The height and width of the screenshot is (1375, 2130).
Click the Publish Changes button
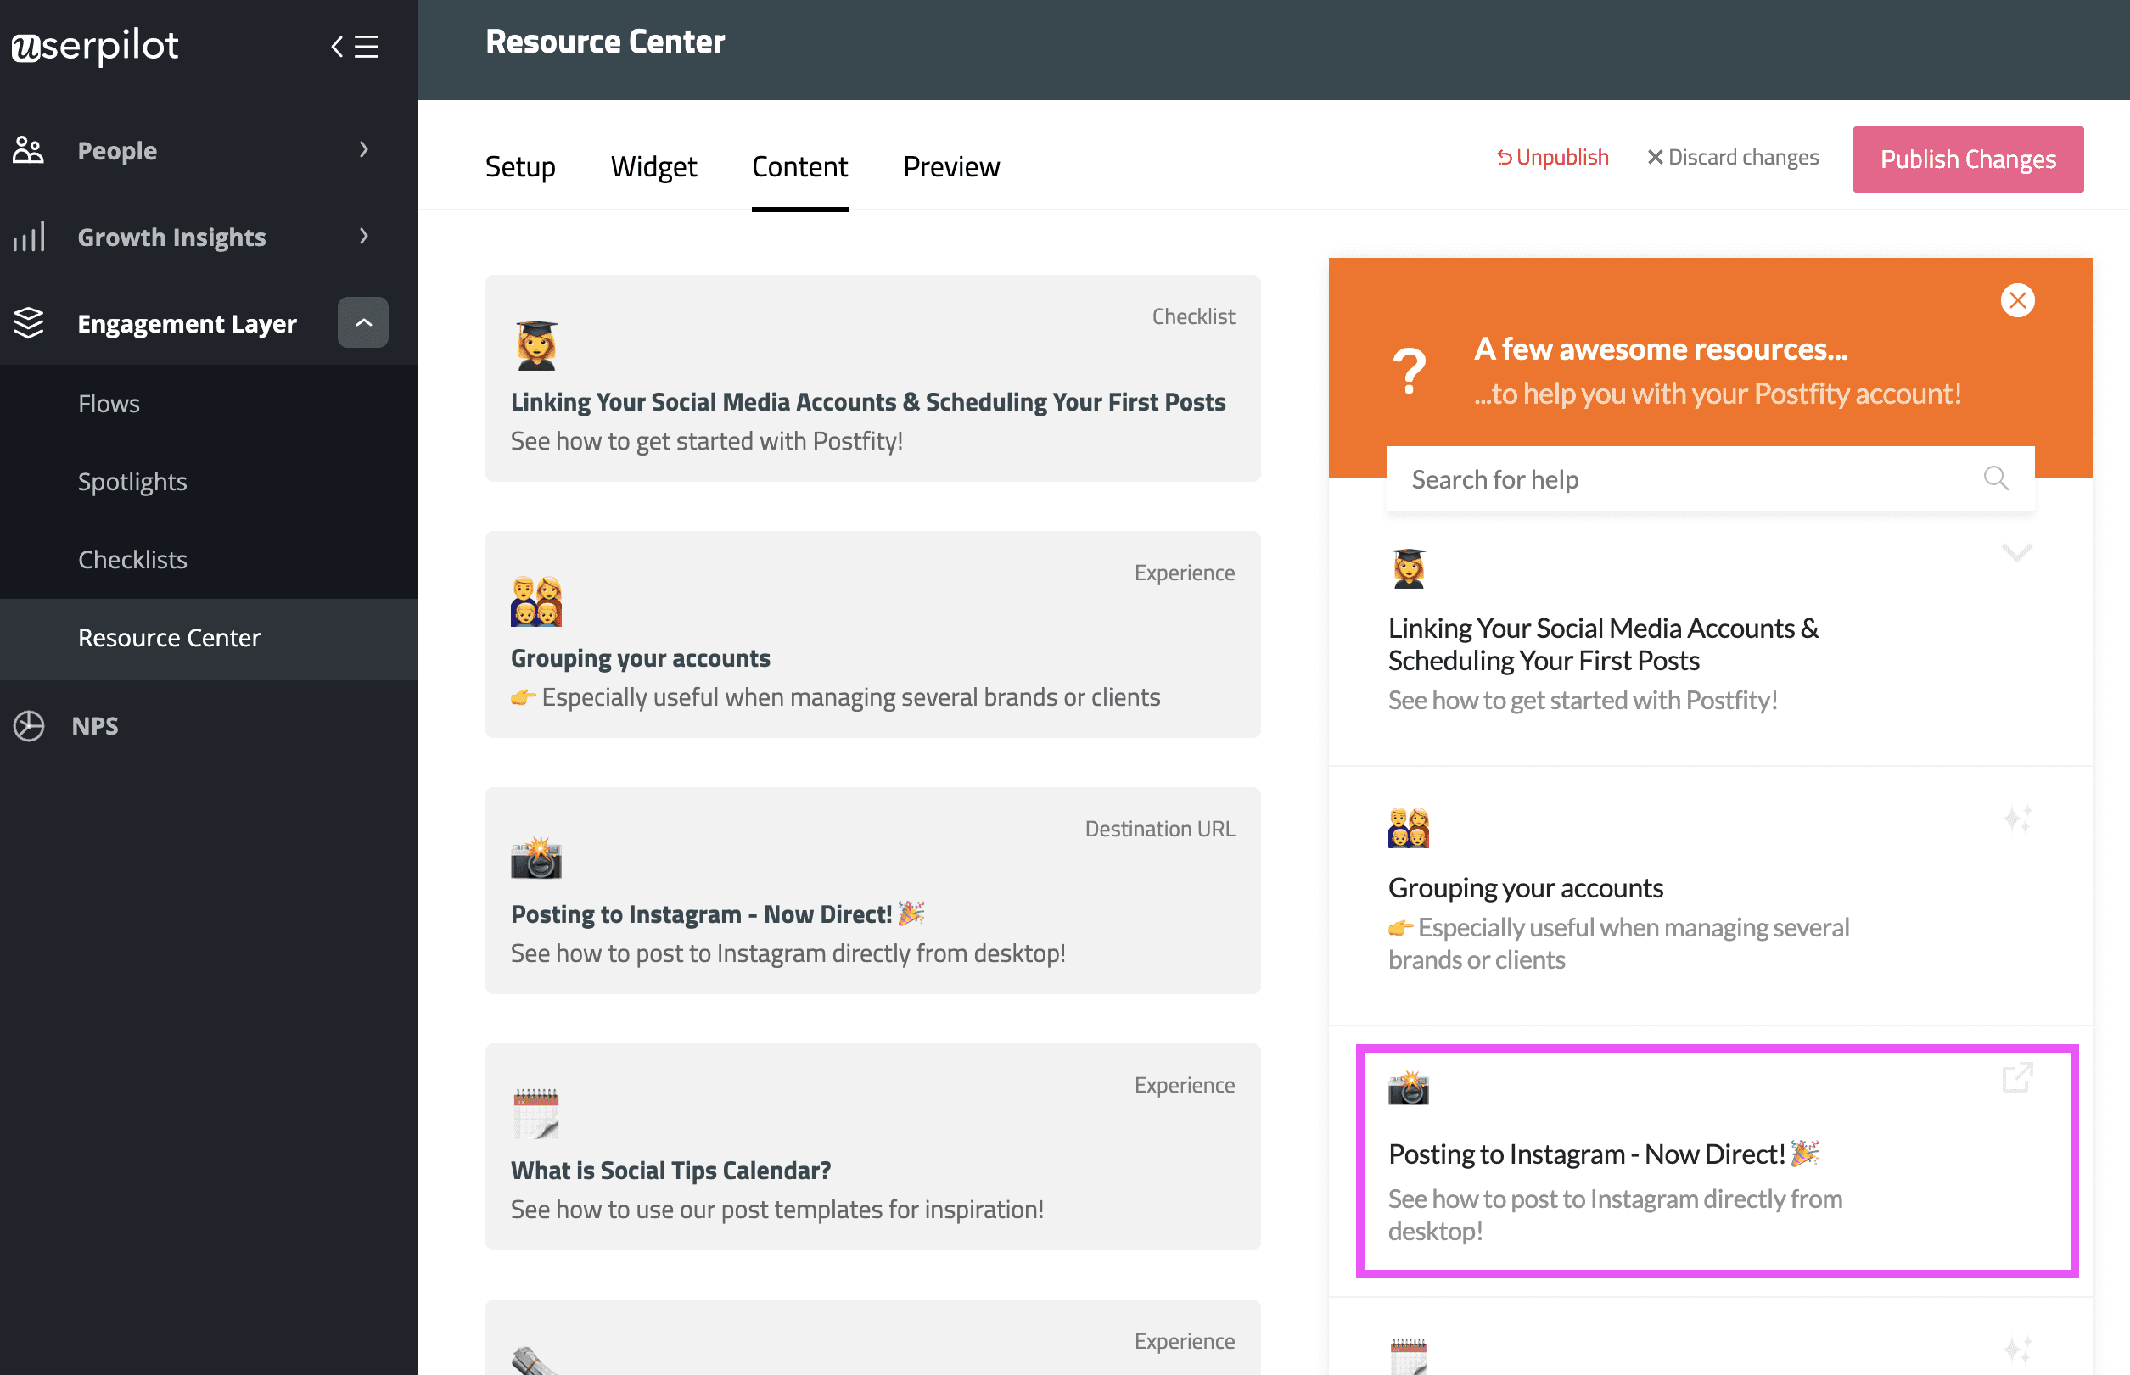click(x=1967, y=159)
